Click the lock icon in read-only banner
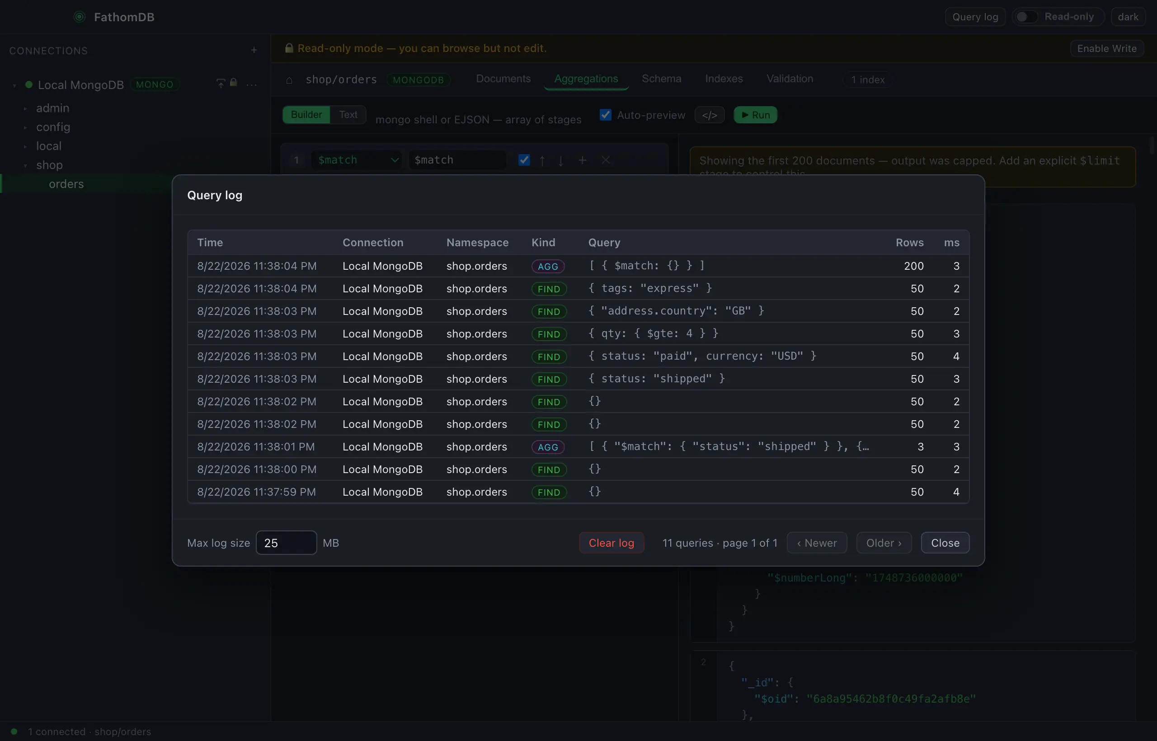 coord(289,48)
